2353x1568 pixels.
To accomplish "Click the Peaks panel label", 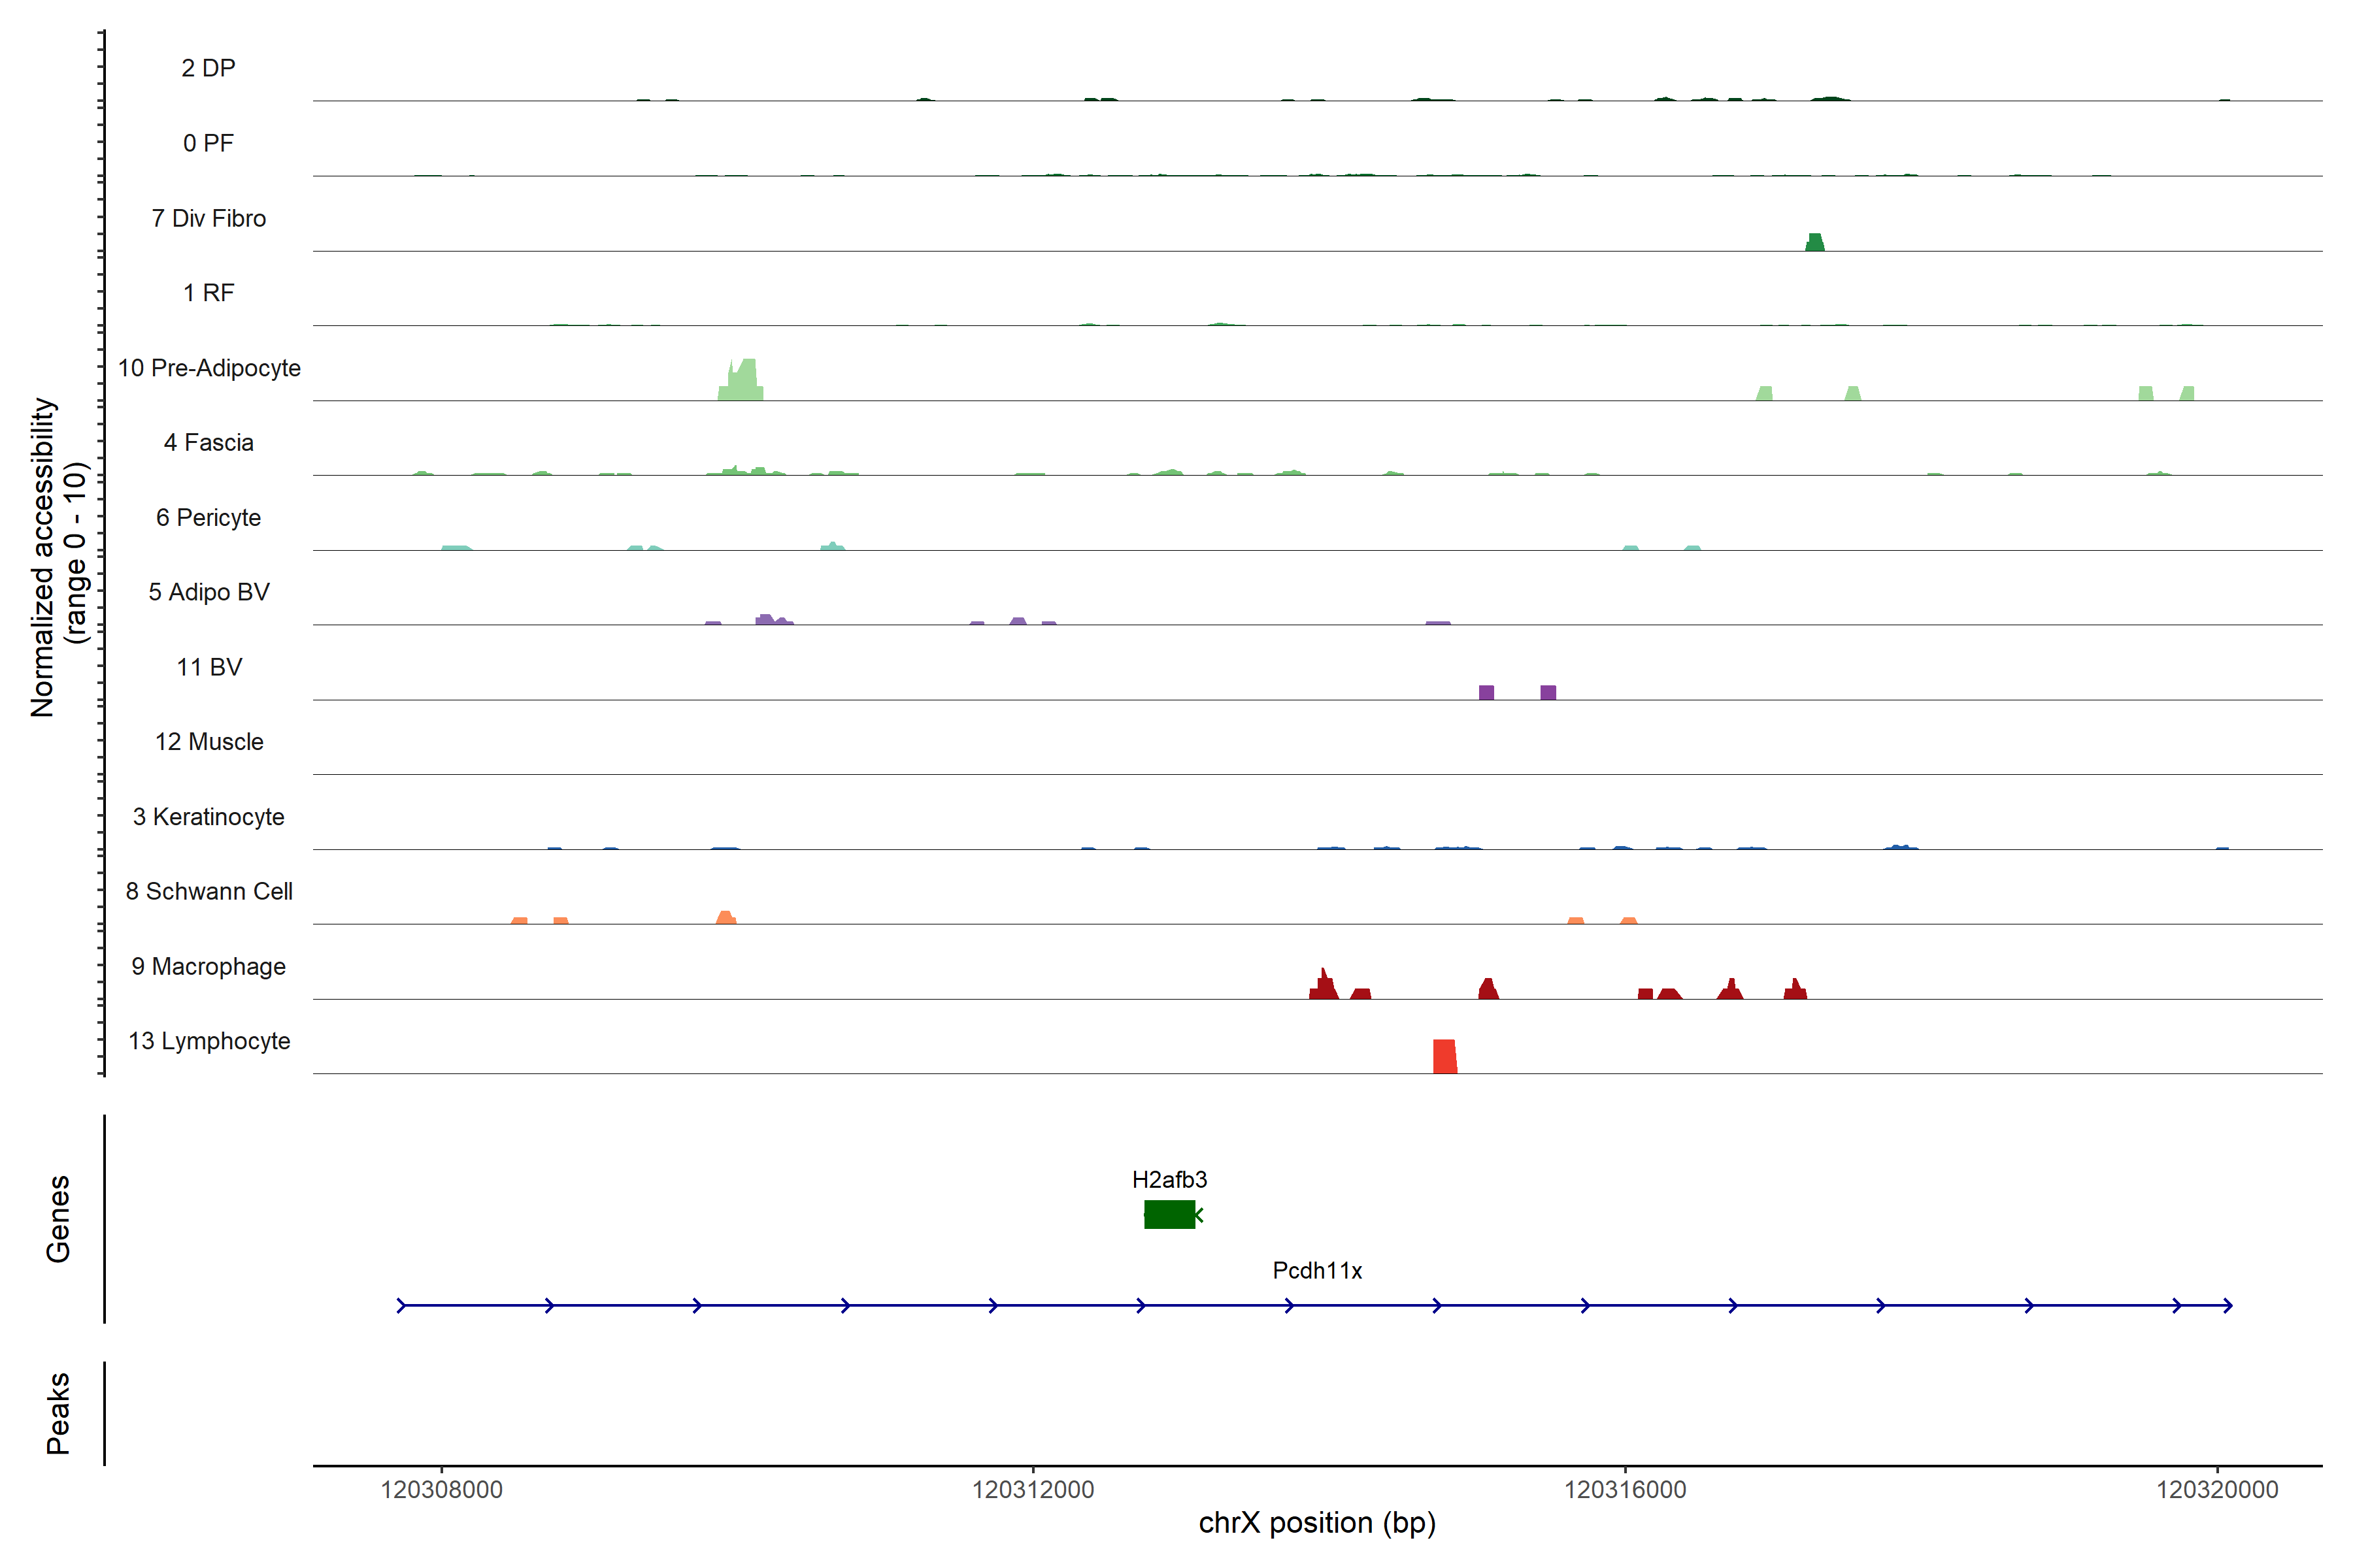I will pyautogui.click(x=58, y=1412).
